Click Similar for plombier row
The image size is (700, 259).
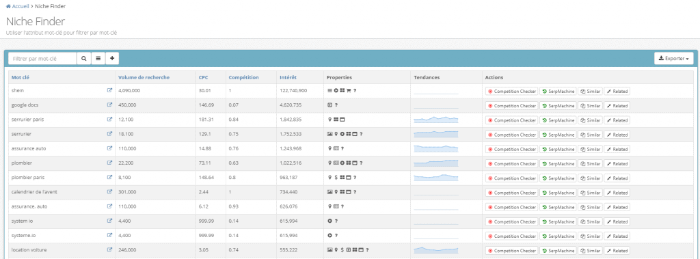[x=590, y=163]
